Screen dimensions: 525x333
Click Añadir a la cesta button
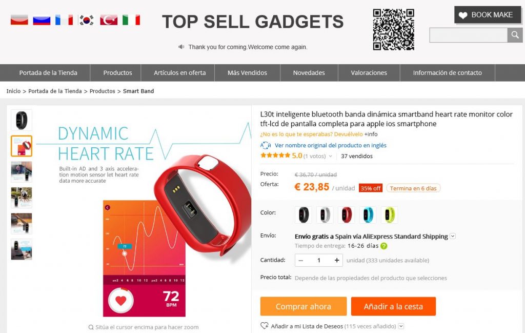(x=393, y=306)
